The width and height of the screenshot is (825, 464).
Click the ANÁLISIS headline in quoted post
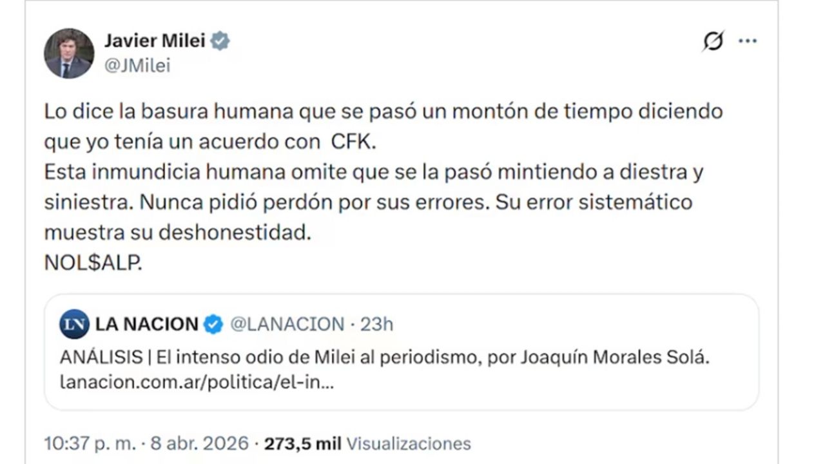(x=384, y=358)
